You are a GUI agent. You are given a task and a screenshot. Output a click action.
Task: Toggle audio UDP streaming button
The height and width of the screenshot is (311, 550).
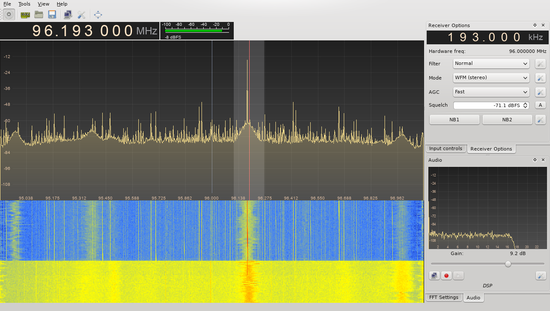tap(434, 276)
